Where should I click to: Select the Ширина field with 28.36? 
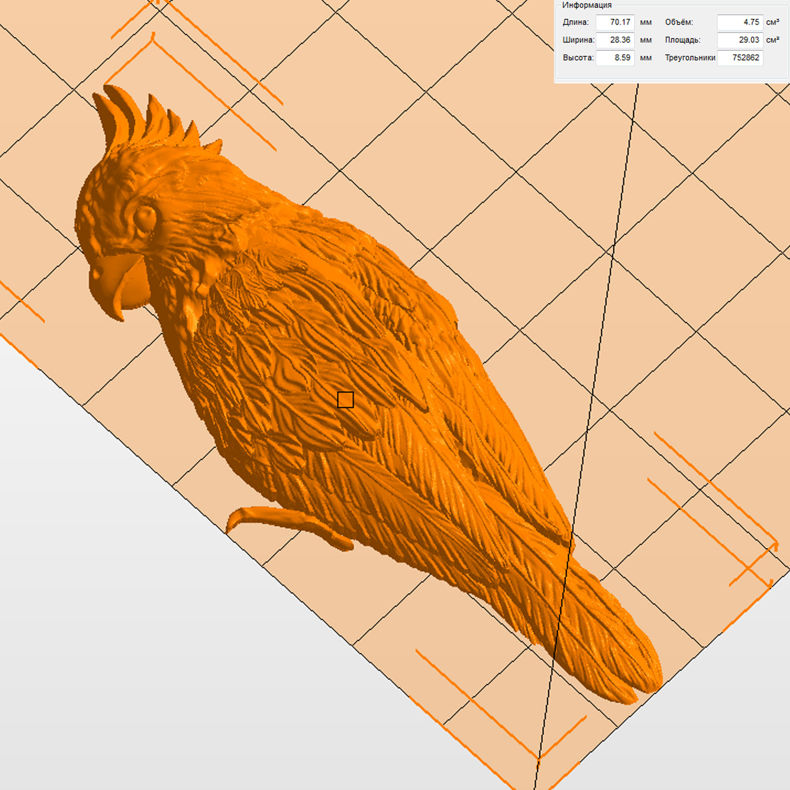615,40
